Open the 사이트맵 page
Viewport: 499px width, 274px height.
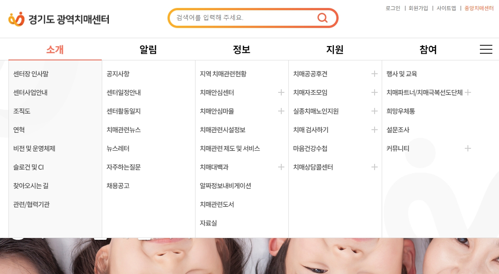pos(446,8)
